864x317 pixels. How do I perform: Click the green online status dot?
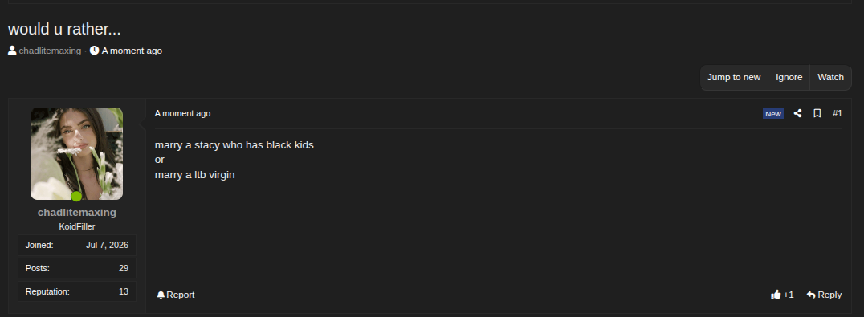[x=76, y=196]
